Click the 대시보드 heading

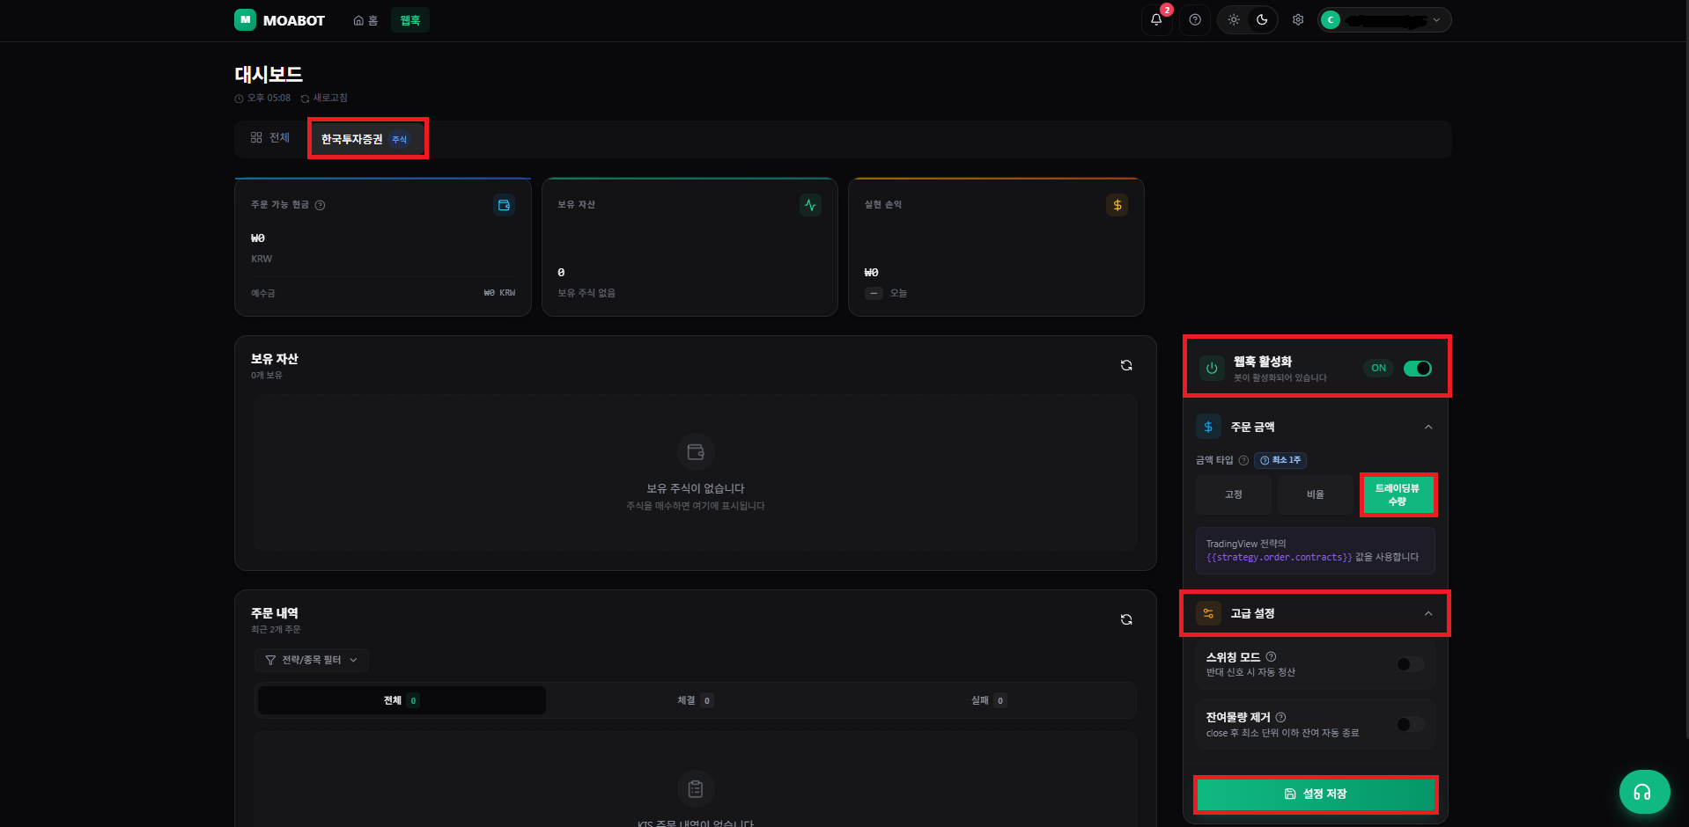click(x=269, y=75)
